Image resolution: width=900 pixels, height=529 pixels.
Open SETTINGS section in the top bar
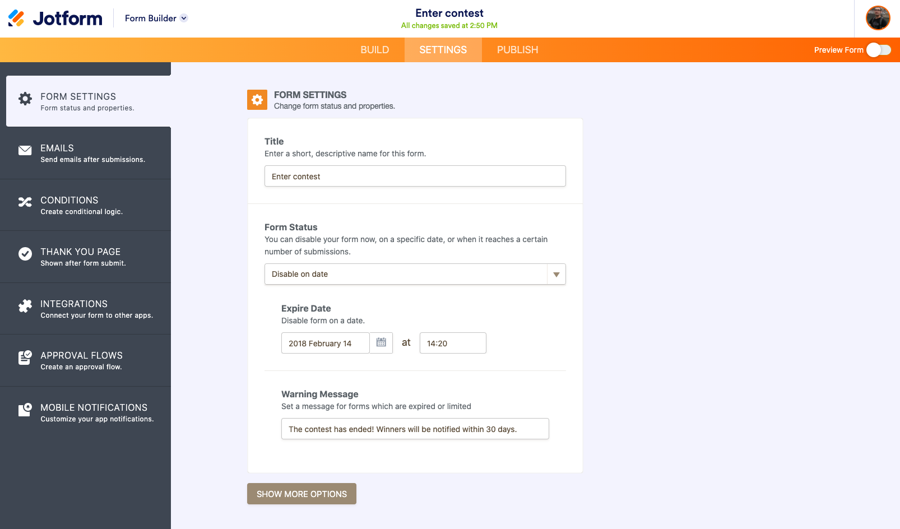(443, 50)
